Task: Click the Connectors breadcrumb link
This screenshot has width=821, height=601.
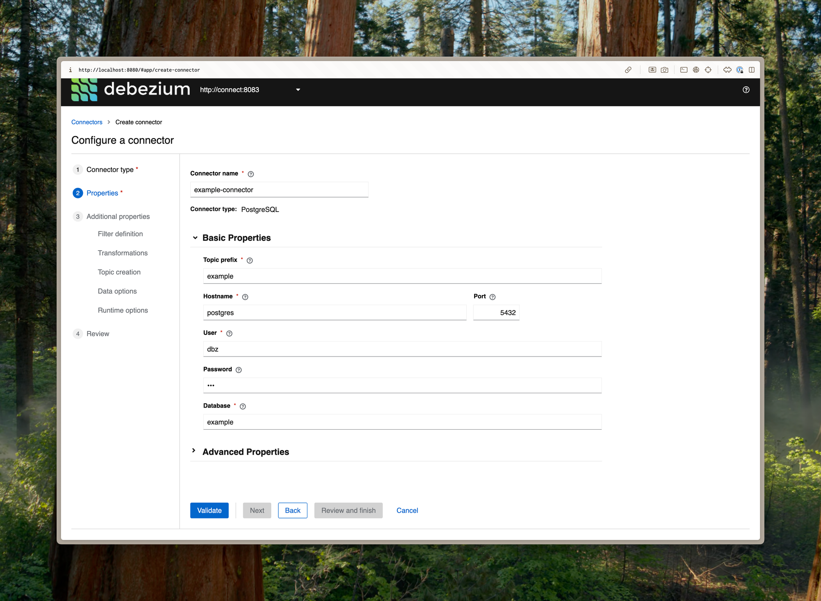Action: pyautogui.click(x=87, y=122)
